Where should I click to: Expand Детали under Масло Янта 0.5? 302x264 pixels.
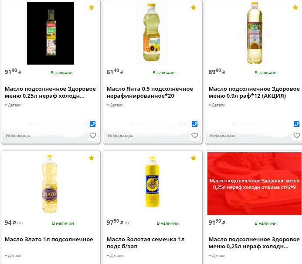[115, 105]
